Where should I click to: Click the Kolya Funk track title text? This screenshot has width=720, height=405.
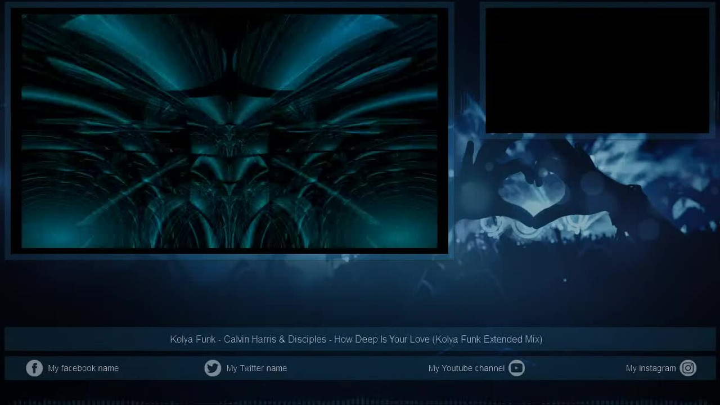[356, 339]
